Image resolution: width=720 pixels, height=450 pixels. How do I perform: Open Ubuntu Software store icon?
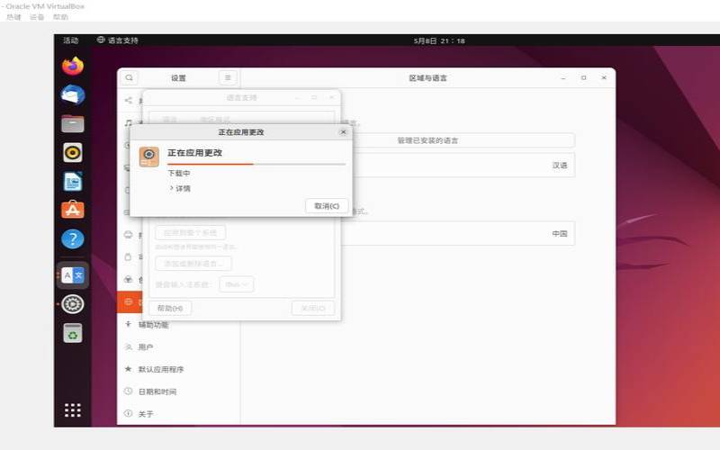pos(73,210)
